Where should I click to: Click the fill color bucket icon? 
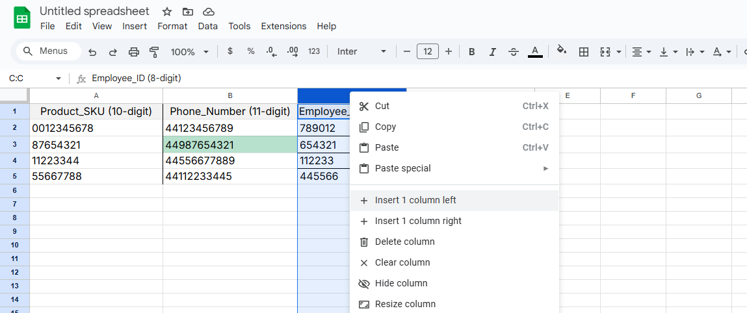(x=562, y=51)
